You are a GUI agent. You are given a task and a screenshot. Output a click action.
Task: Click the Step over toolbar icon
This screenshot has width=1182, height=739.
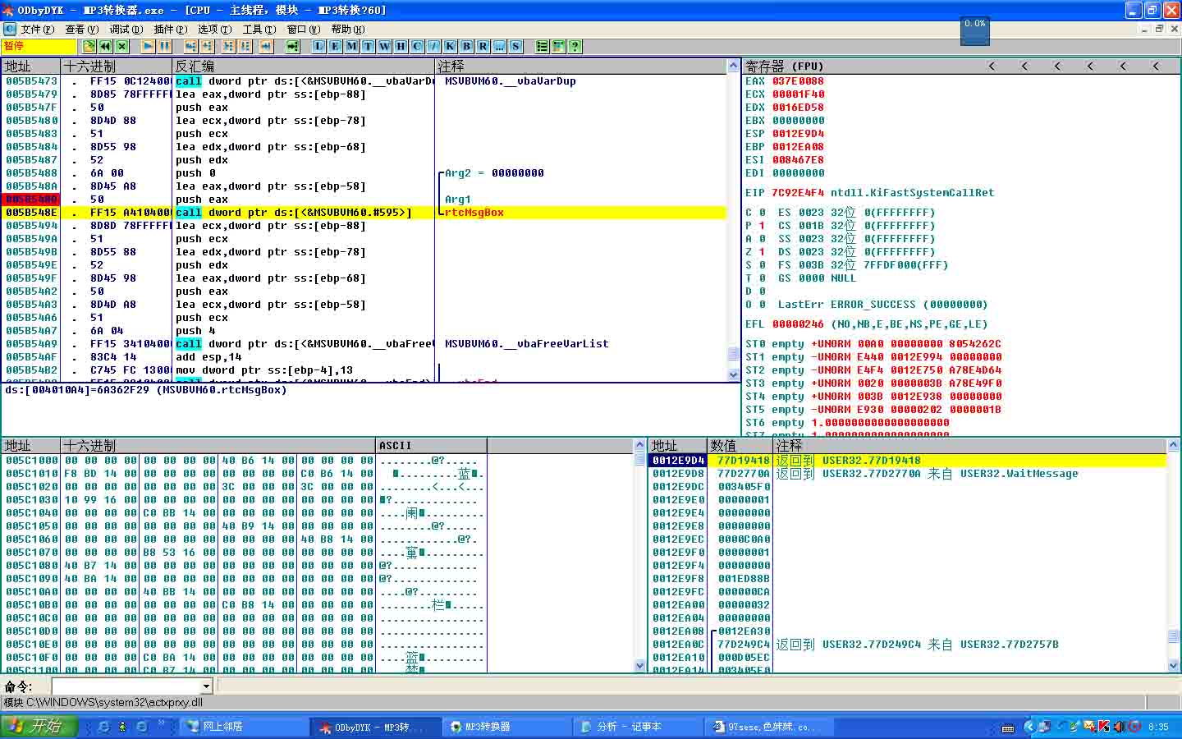pyautogui.click(x=208, y=47)
